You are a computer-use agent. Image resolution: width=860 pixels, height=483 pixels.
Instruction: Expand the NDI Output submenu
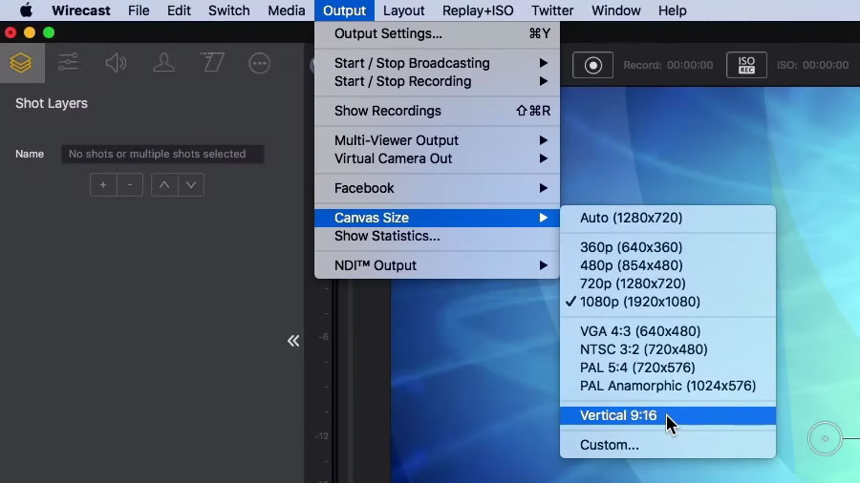pos(437,265)
